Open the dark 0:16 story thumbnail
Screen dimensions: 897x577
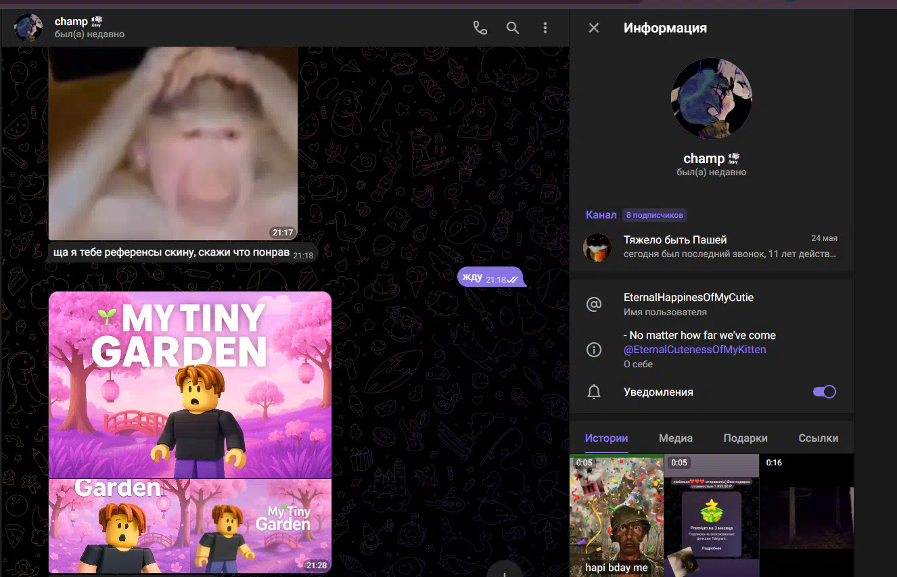coord(807,515)
